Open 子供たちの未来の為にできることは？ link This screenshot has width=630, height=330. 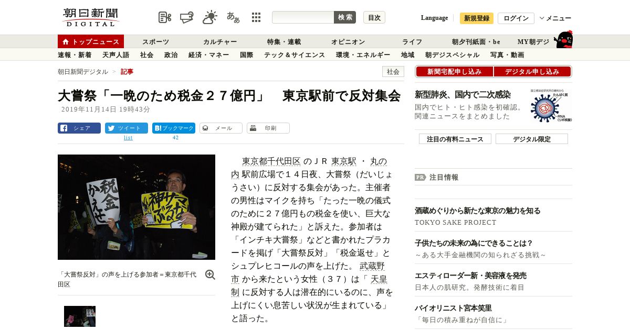(474, 243)
